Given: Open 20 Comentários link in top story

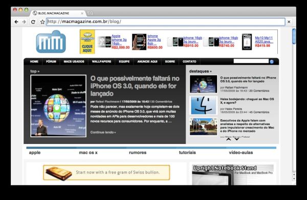Looking at the screenshot, I should [162, 102].
